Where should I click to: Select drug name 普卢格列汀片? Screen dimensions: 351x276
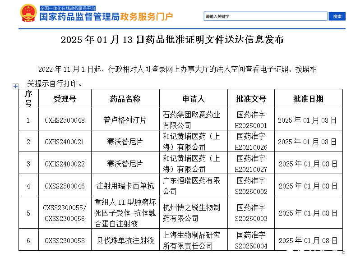click(125, 120)
